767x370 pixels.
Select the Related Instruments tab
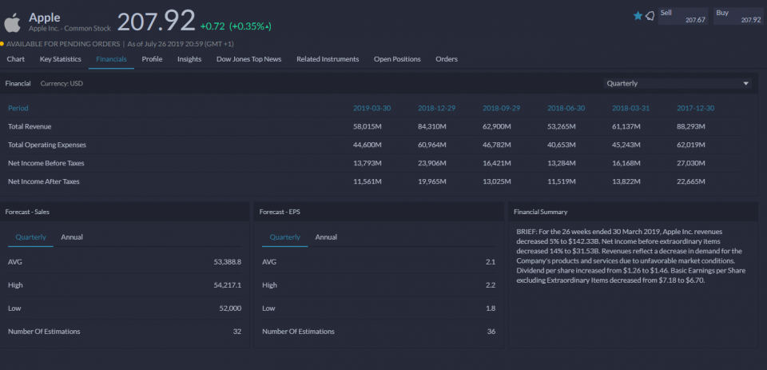328,59
